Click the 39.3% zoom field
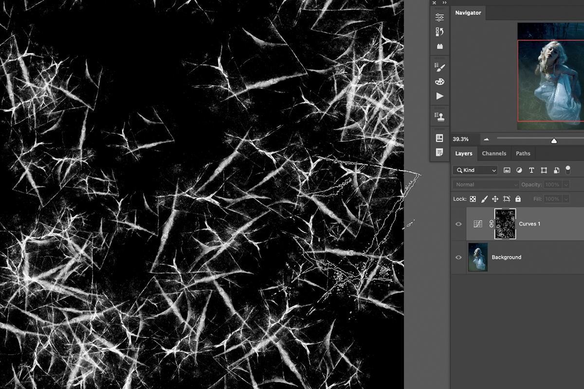Viewport: 584px width, 389px height. (x=465, y=139)
